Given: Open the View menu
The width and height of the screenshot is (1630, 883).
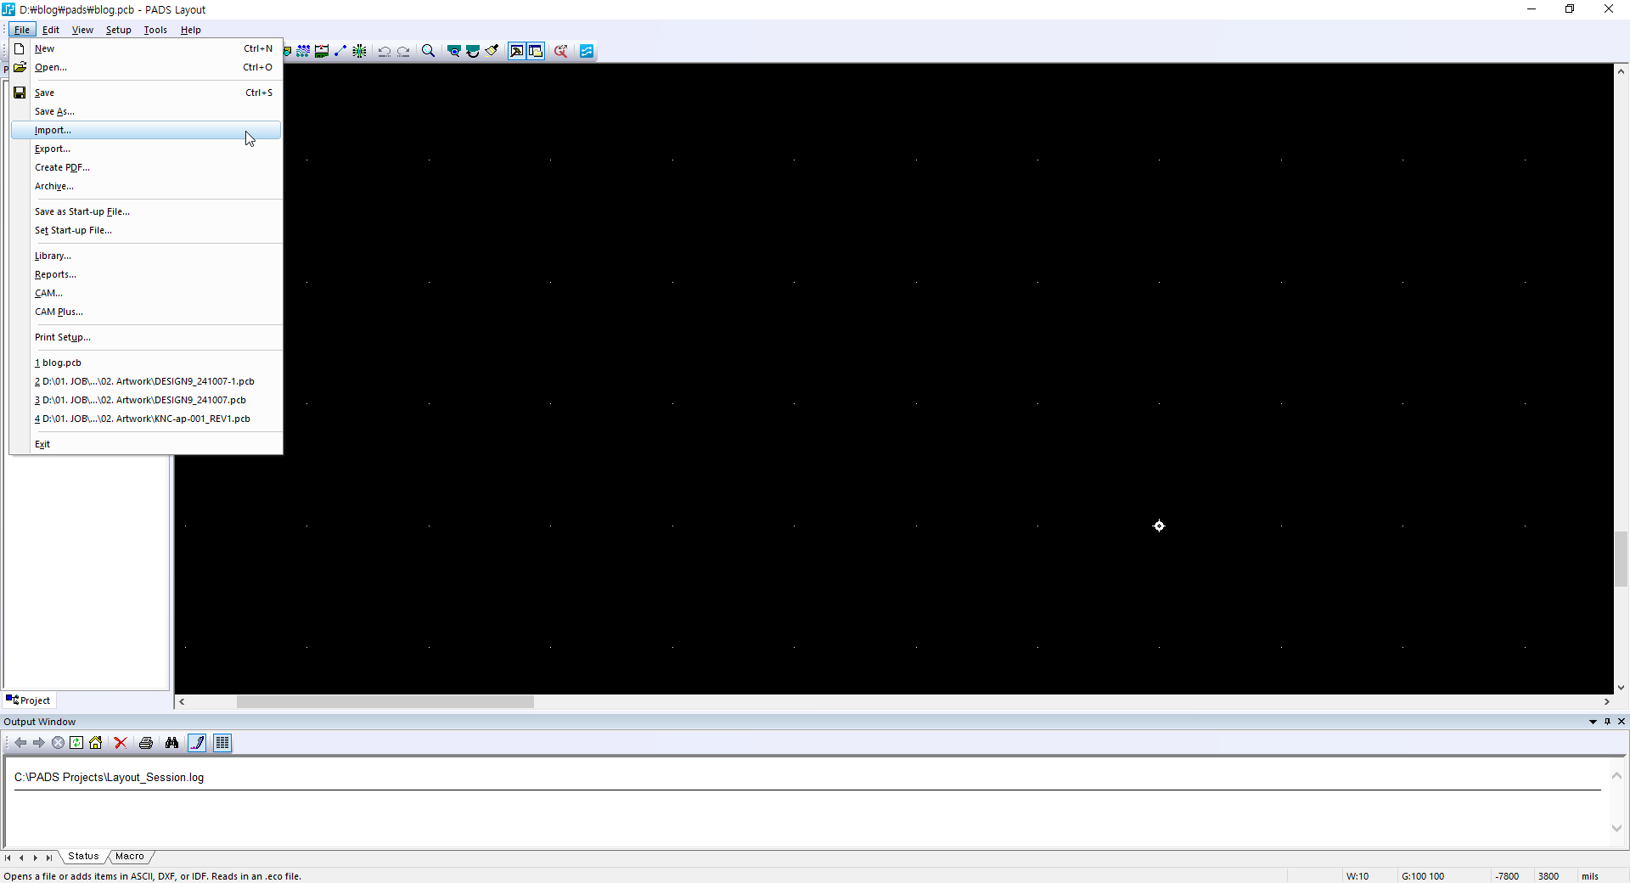Looking at the screenshot, I should click(82, 30).
